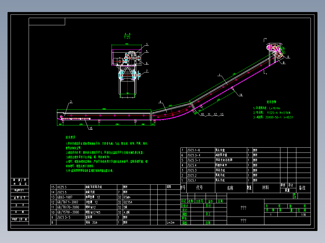Click the 代号 column header
This screenshot has width=325, height=243.
point(199,188)
